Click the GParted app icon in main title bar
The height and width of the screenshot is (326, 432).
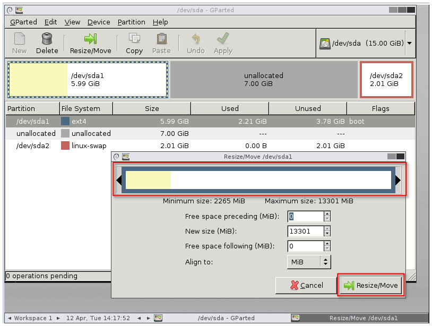coord(19,10)
